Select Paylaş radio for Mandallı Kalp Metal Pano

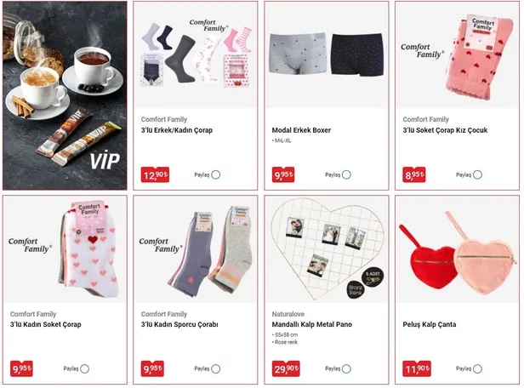click(x=346, y=369)
